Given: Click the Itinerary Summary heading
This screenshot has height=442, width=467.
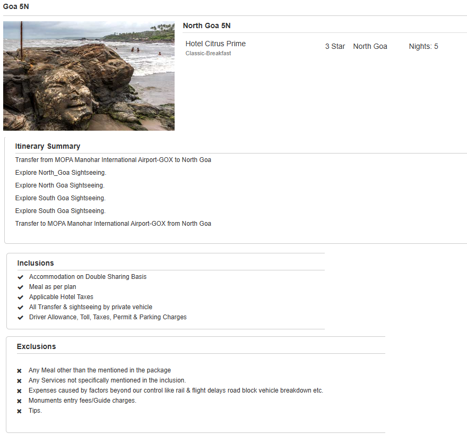Looking at the screenshot, I should 48,146.
